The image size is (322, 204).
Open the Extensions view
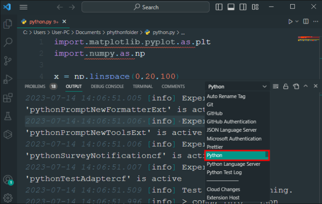pos(8,98)
